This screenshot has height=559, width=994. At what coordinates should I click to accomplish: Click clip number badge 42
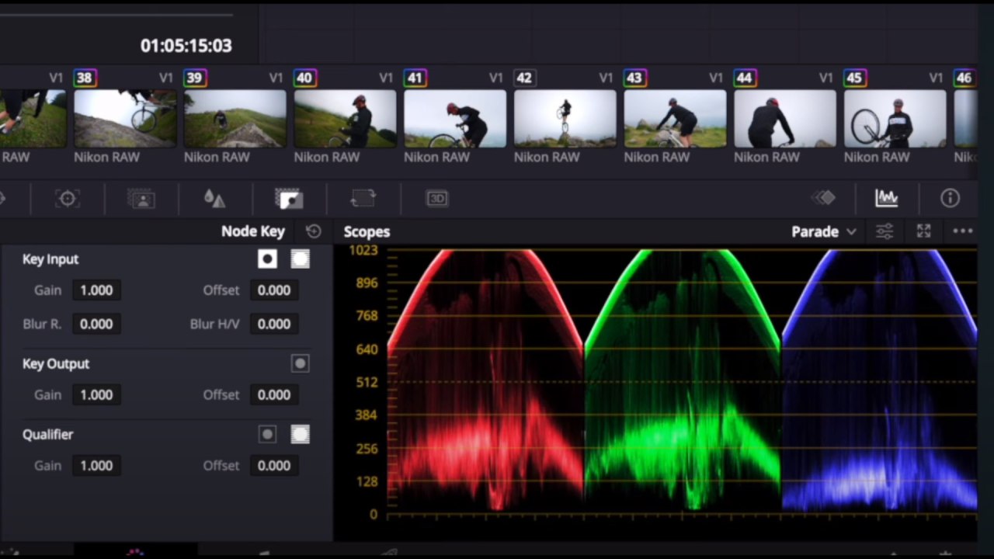pos(524,78)
